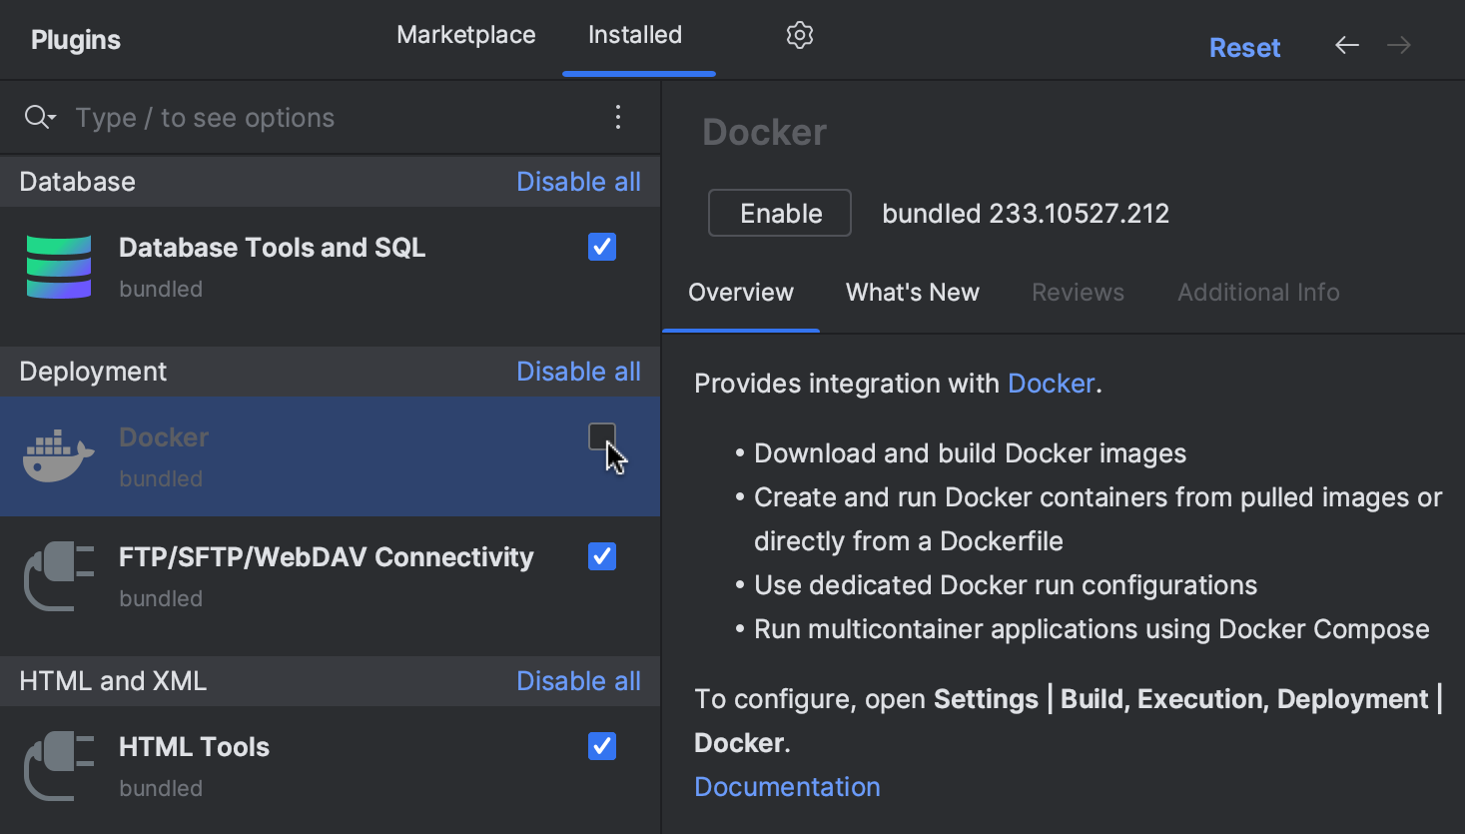This screenshot has height=834, width=1465.
Task: Open the Docker plugin Documentation link
Action: [x=786, y=786]
